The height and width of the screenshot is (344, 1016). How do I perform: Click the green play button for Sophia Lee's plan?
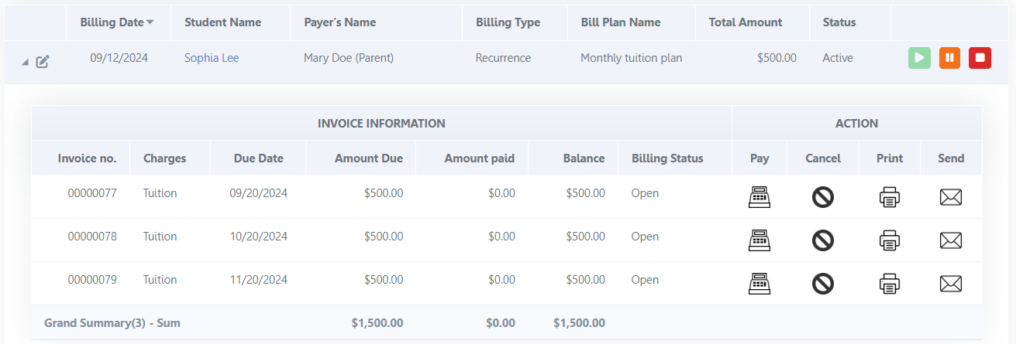pyautogui.click(x=919, y=58)
